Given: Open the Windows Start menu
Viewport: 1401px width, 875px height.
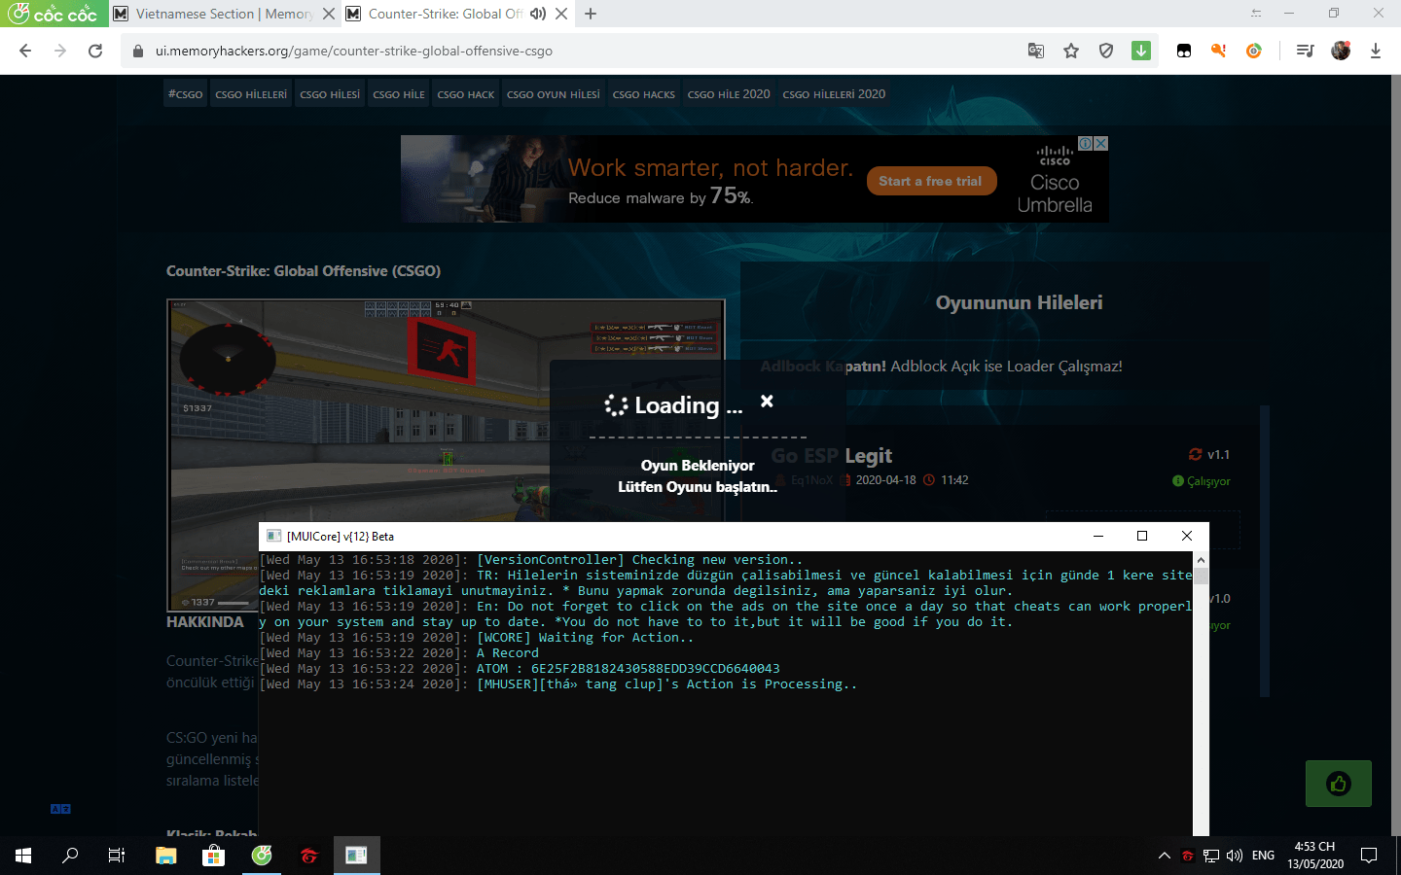Looking at the screenshot, I should [x=23, y=856].
